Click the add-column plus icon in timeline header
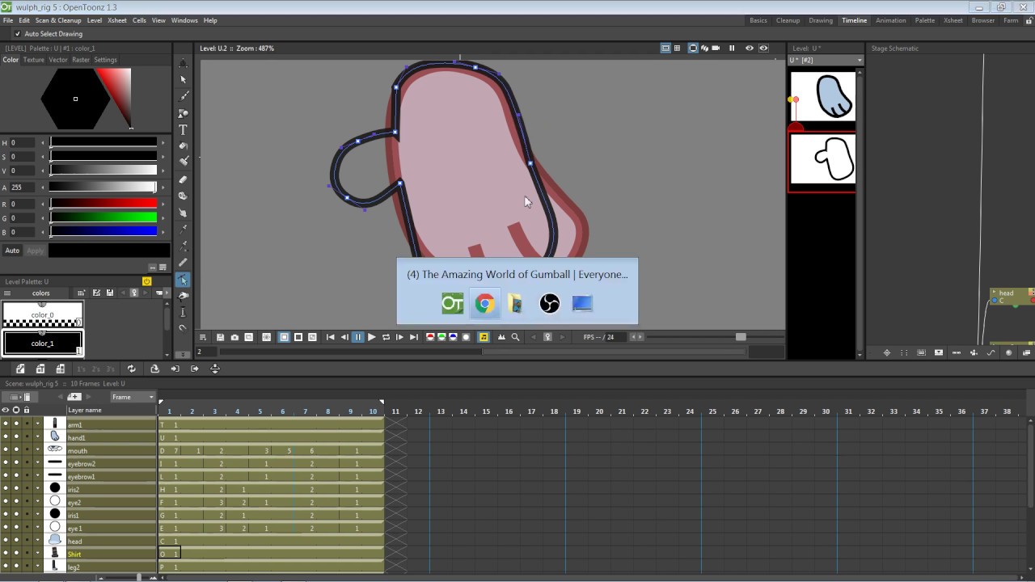 click(x=74, y=397)
